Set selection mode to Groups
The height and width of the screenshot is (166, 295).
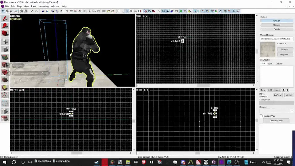pos(277,20)
